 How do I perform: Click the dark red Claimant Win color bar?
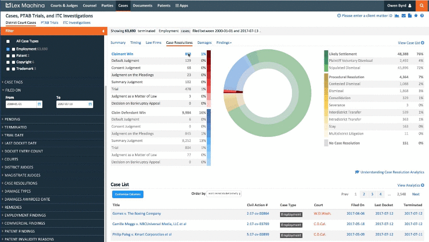(209, 53)
